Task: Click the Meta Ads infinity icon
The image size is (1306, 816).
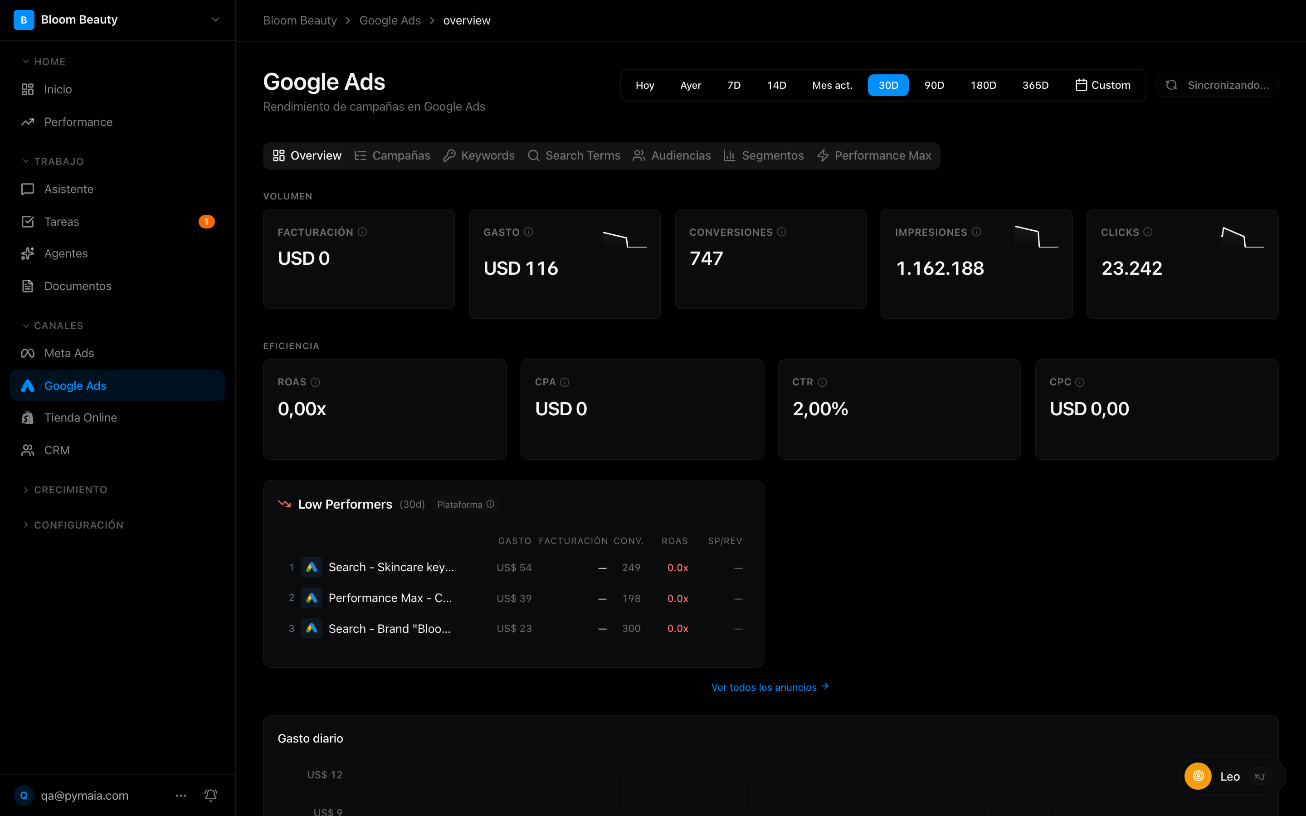Action: coord(28,353)
